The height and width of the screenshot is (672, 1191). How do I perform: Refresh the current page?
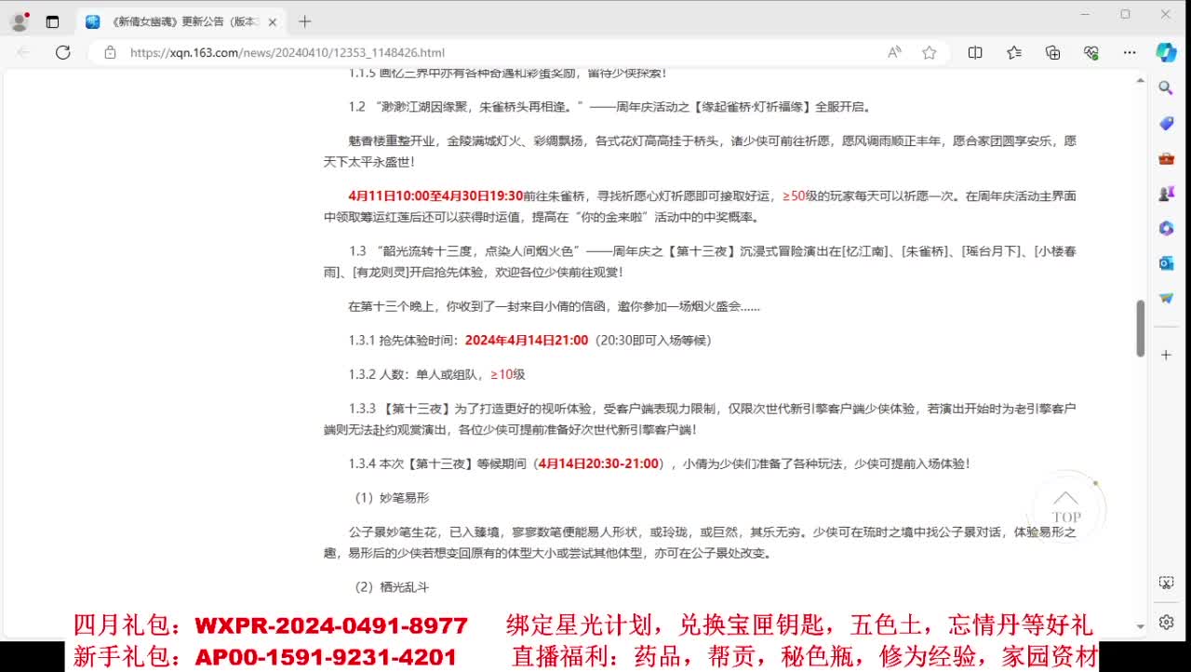point(62,52)
